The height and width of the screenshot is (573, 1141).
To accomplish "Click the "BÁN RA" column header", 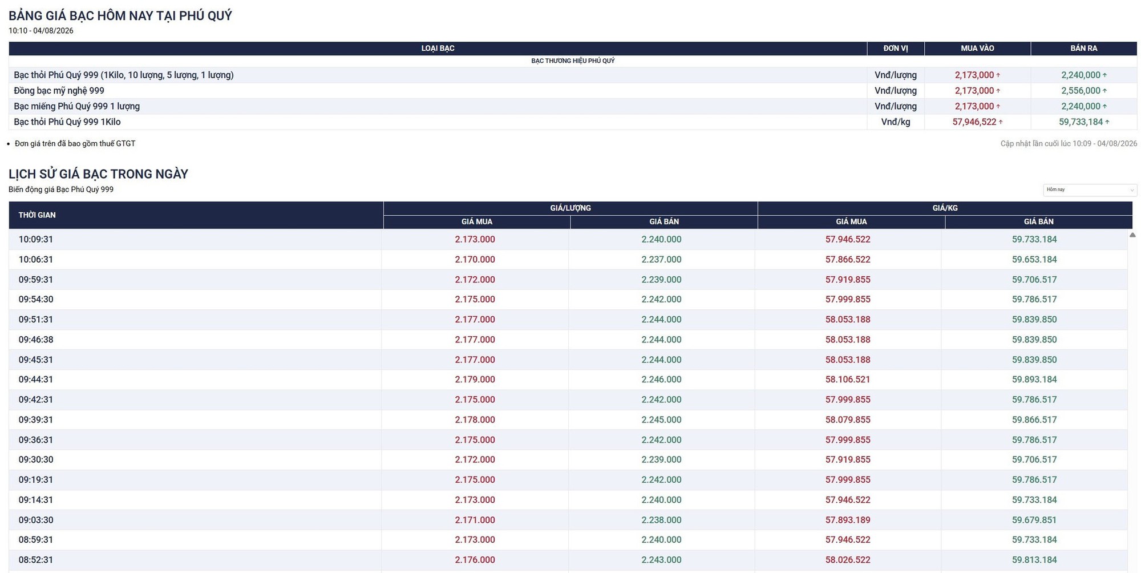I will click(1084, 49).
